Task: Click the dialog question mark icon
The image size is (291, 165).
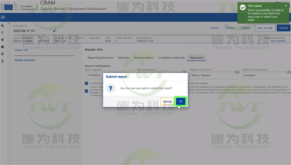Action: [110, 88]
